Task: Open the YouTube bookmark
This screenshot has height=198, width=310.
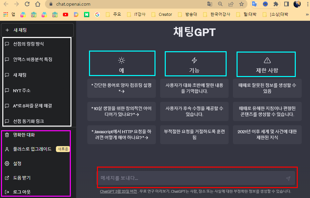Action: [x=66, y=15]
